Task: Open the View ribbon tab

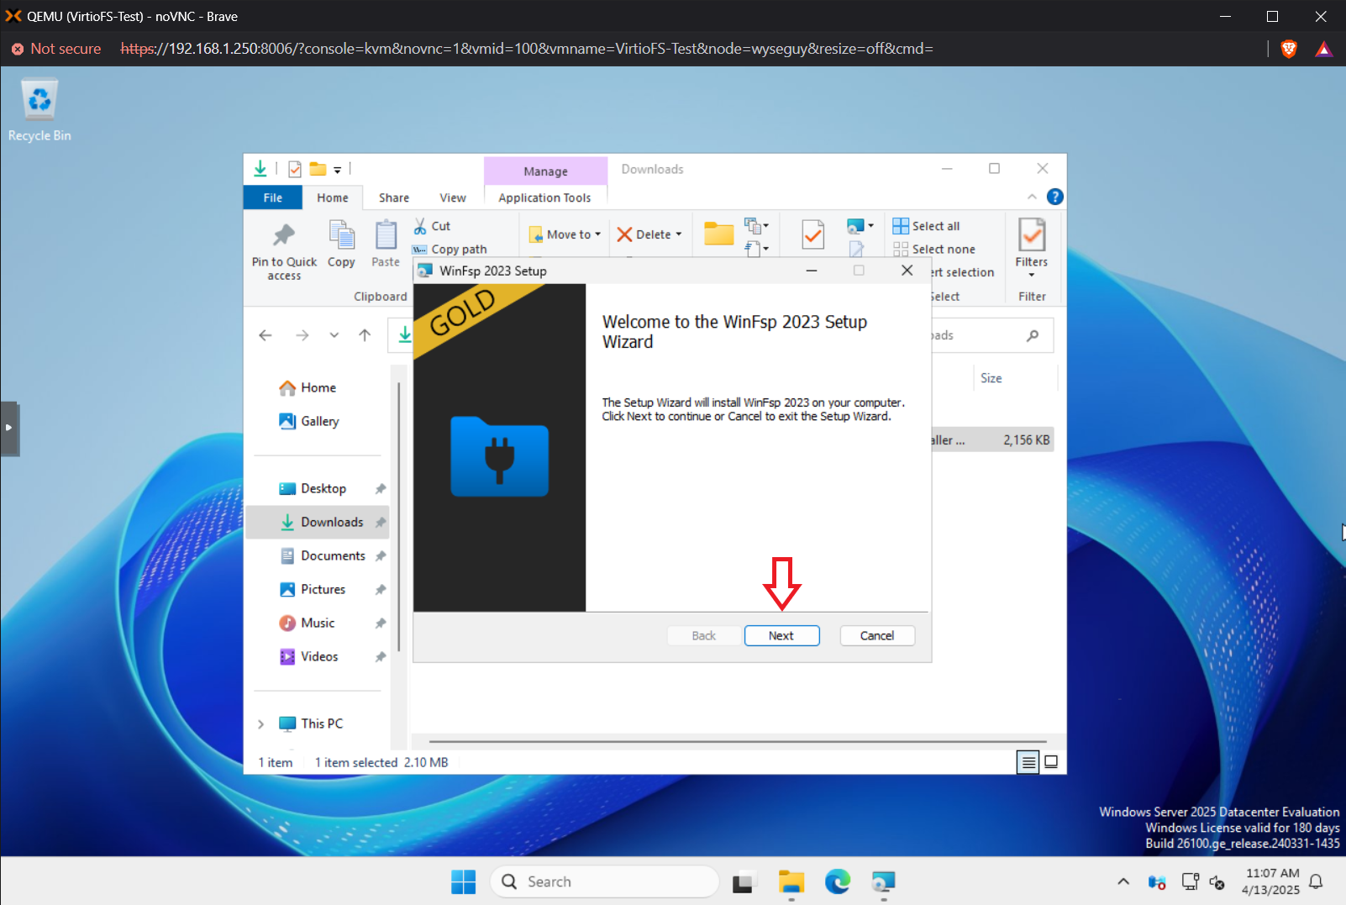Action: (452, 197)
